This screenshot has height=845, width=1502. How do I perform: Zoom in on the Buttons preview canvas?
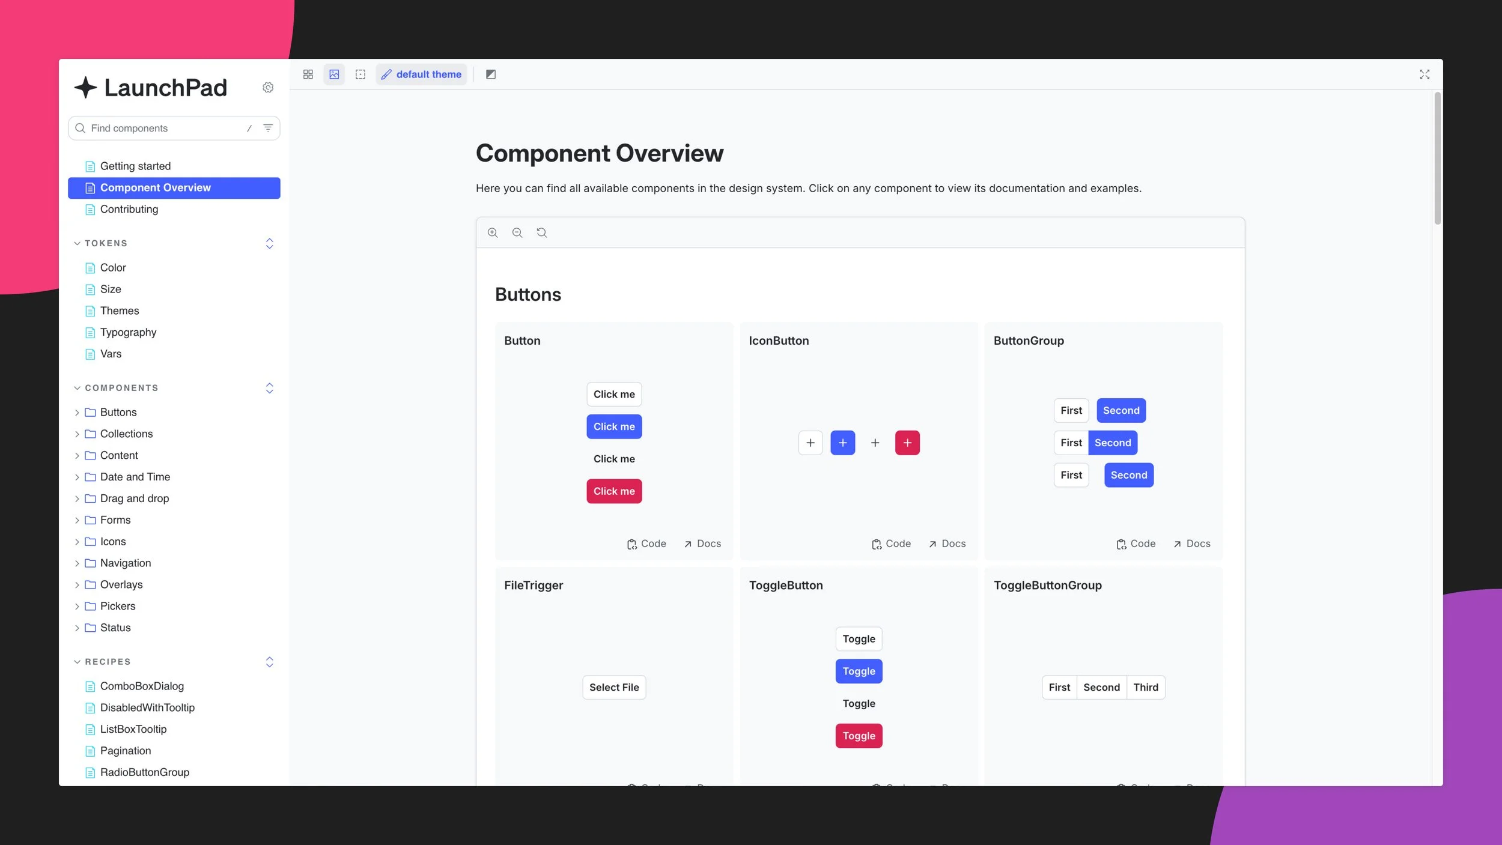coord(493,232)
